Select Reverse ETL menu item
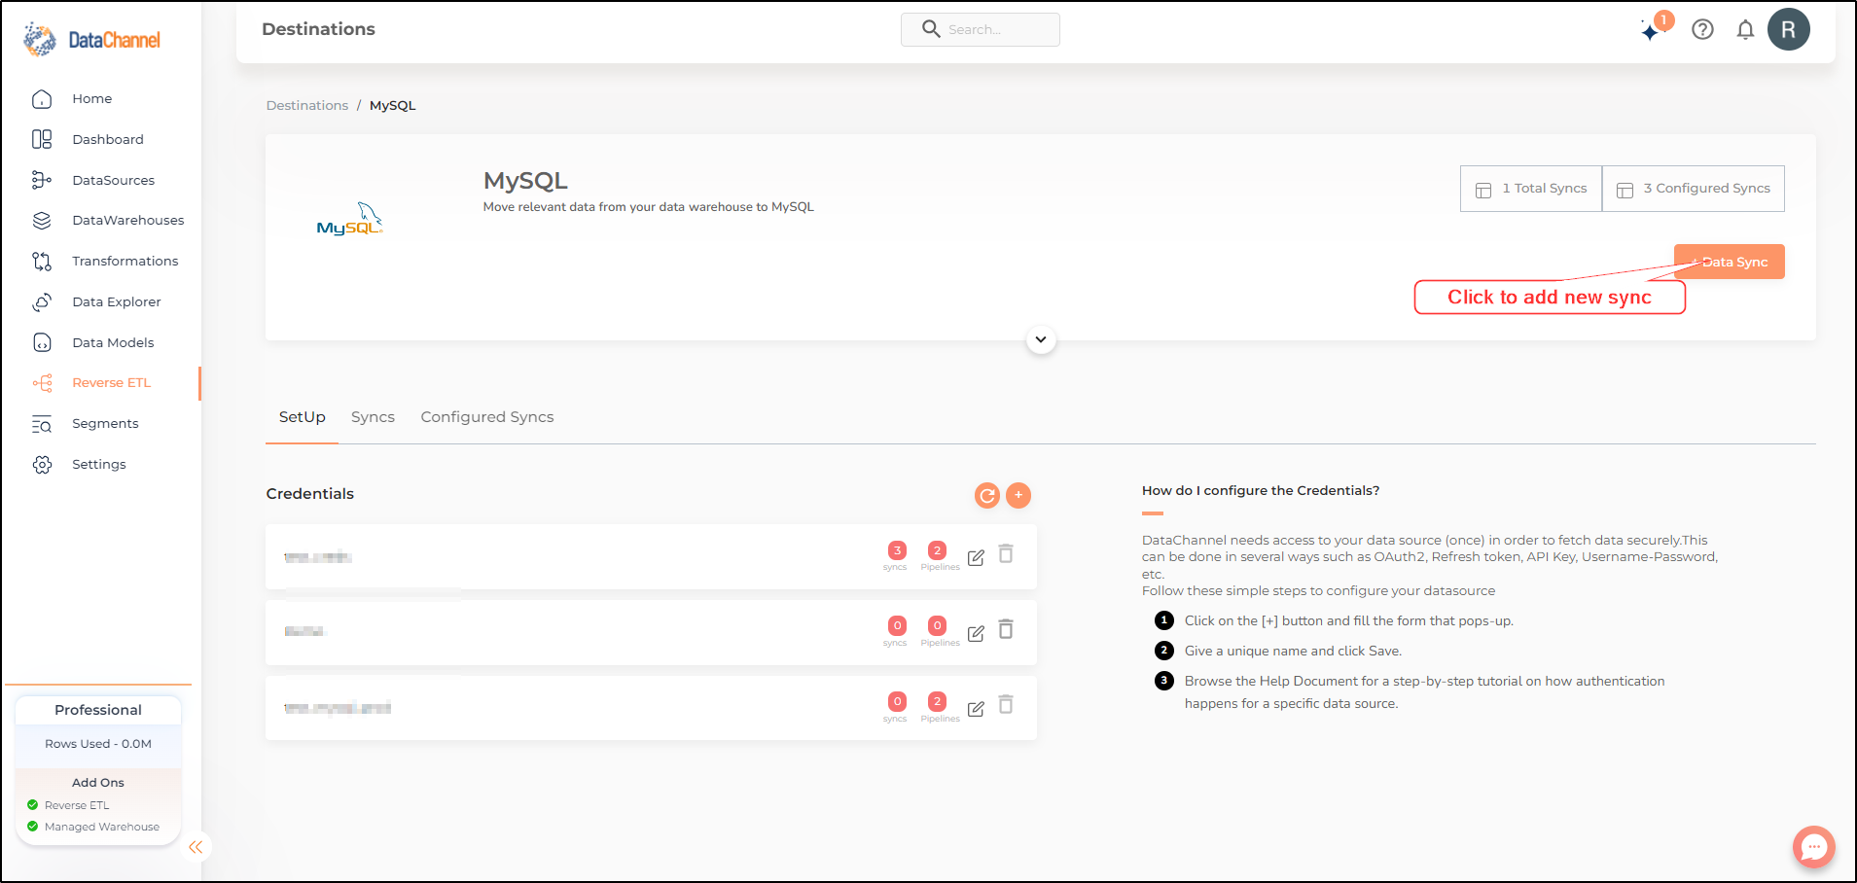Image resolution: width=1857 pixels, height=883 pixels. (x=112, y=383)
